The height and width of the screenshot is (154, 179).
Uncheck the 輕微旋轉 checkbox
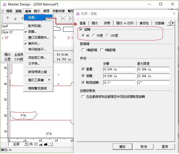coord(83,83)
